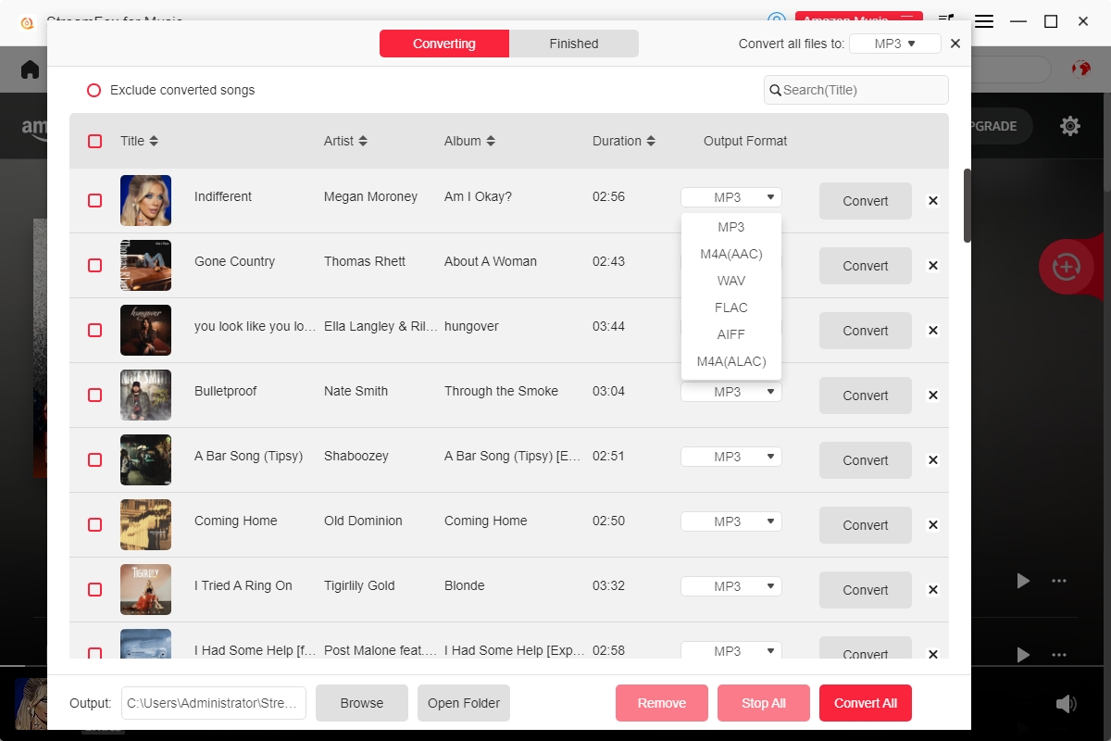Open the playlist queue icon in title bar
Image resolution: width=1111 pixels, height=741 pixels.
point(946,19)
